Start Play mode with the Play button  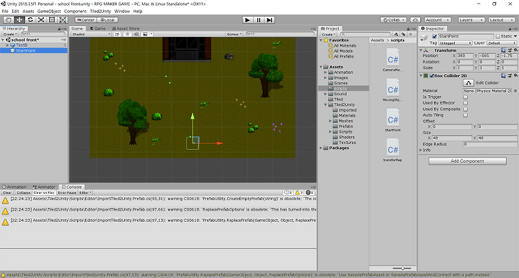coord(247,20)
